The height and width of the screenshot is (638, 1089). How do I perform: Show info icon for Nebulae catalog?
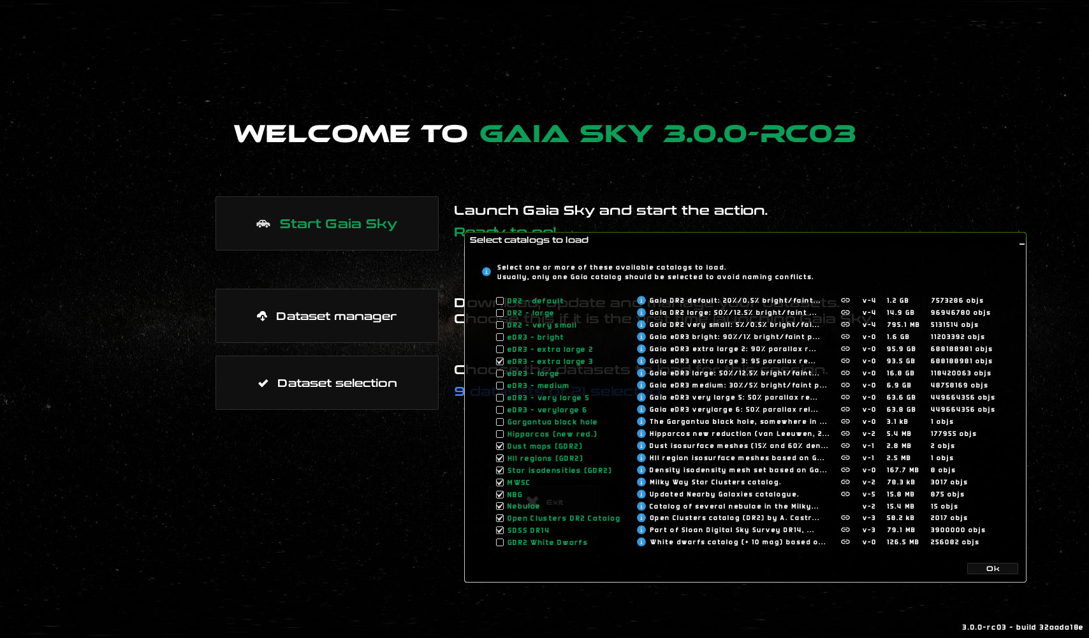641,506
